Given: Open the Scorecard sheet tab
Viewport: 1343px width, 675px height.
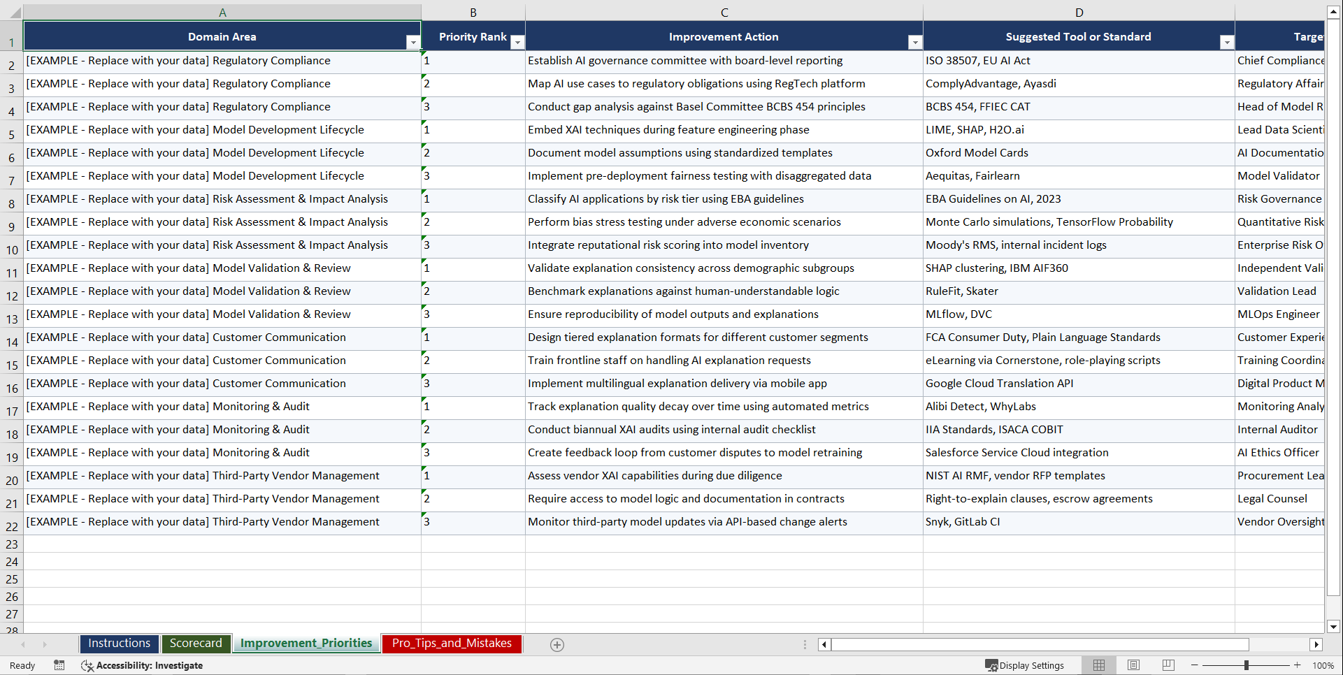Looking at the screenshot, I should click(196, 643).
